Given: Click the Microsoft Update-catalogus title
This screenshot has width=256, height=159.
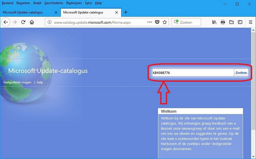Looking at the screenshot, I should click(48, 71).
